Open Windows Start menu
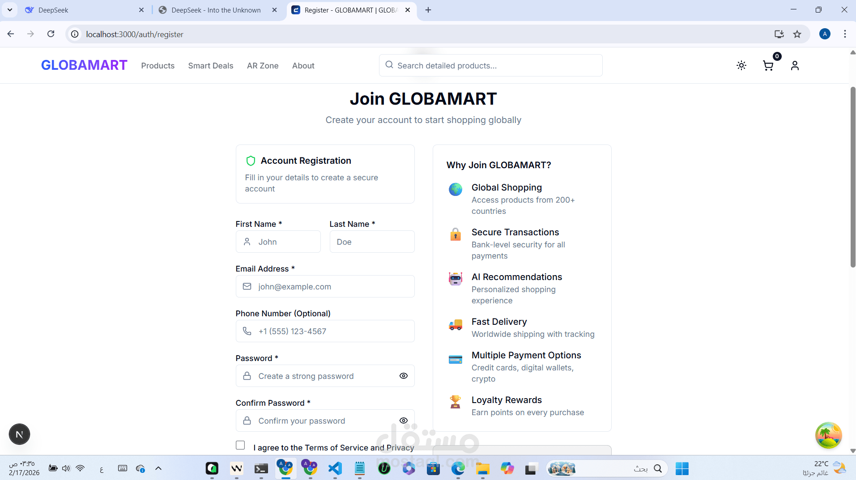This screenshot has width=856, height=480. (x=682, y=468)
